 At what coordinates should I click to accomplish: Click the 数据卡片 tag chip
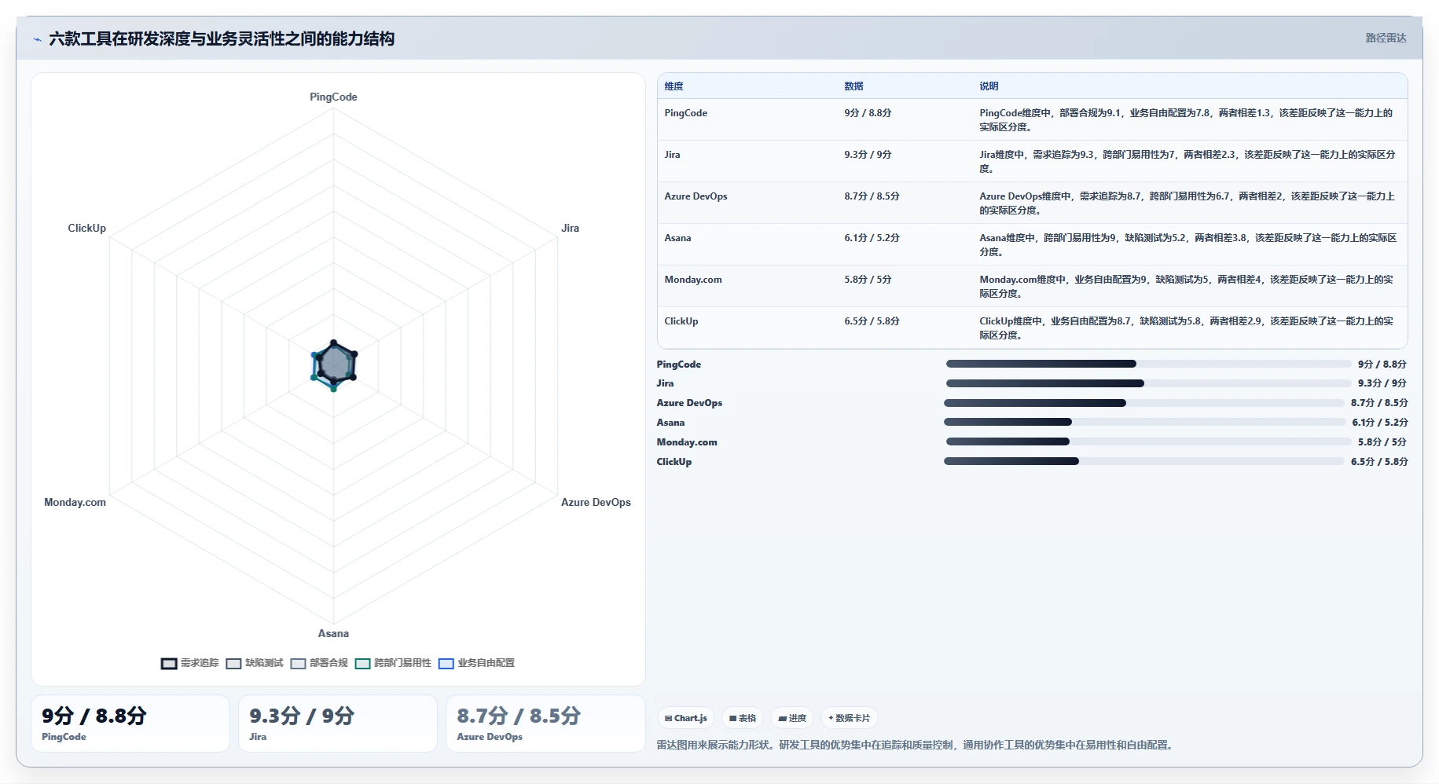[850, 718]
